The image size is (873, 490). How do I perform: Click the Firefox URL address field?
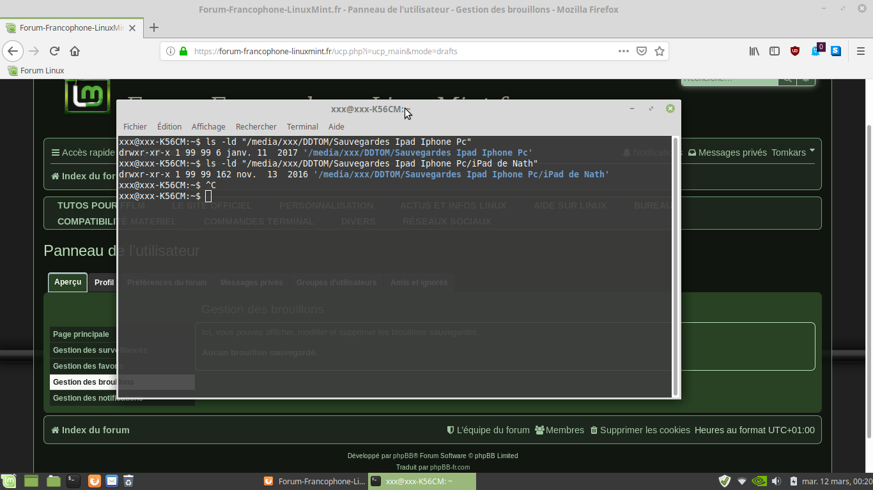click(396, 51)
